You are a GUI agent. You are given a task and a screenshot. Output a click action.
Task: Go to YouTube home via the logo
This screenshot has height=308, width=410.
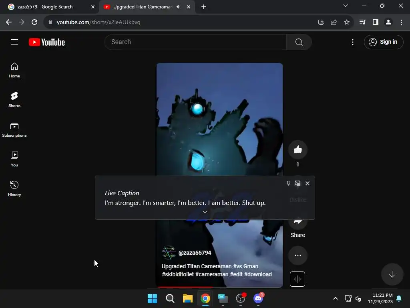(x=47, y=42)
